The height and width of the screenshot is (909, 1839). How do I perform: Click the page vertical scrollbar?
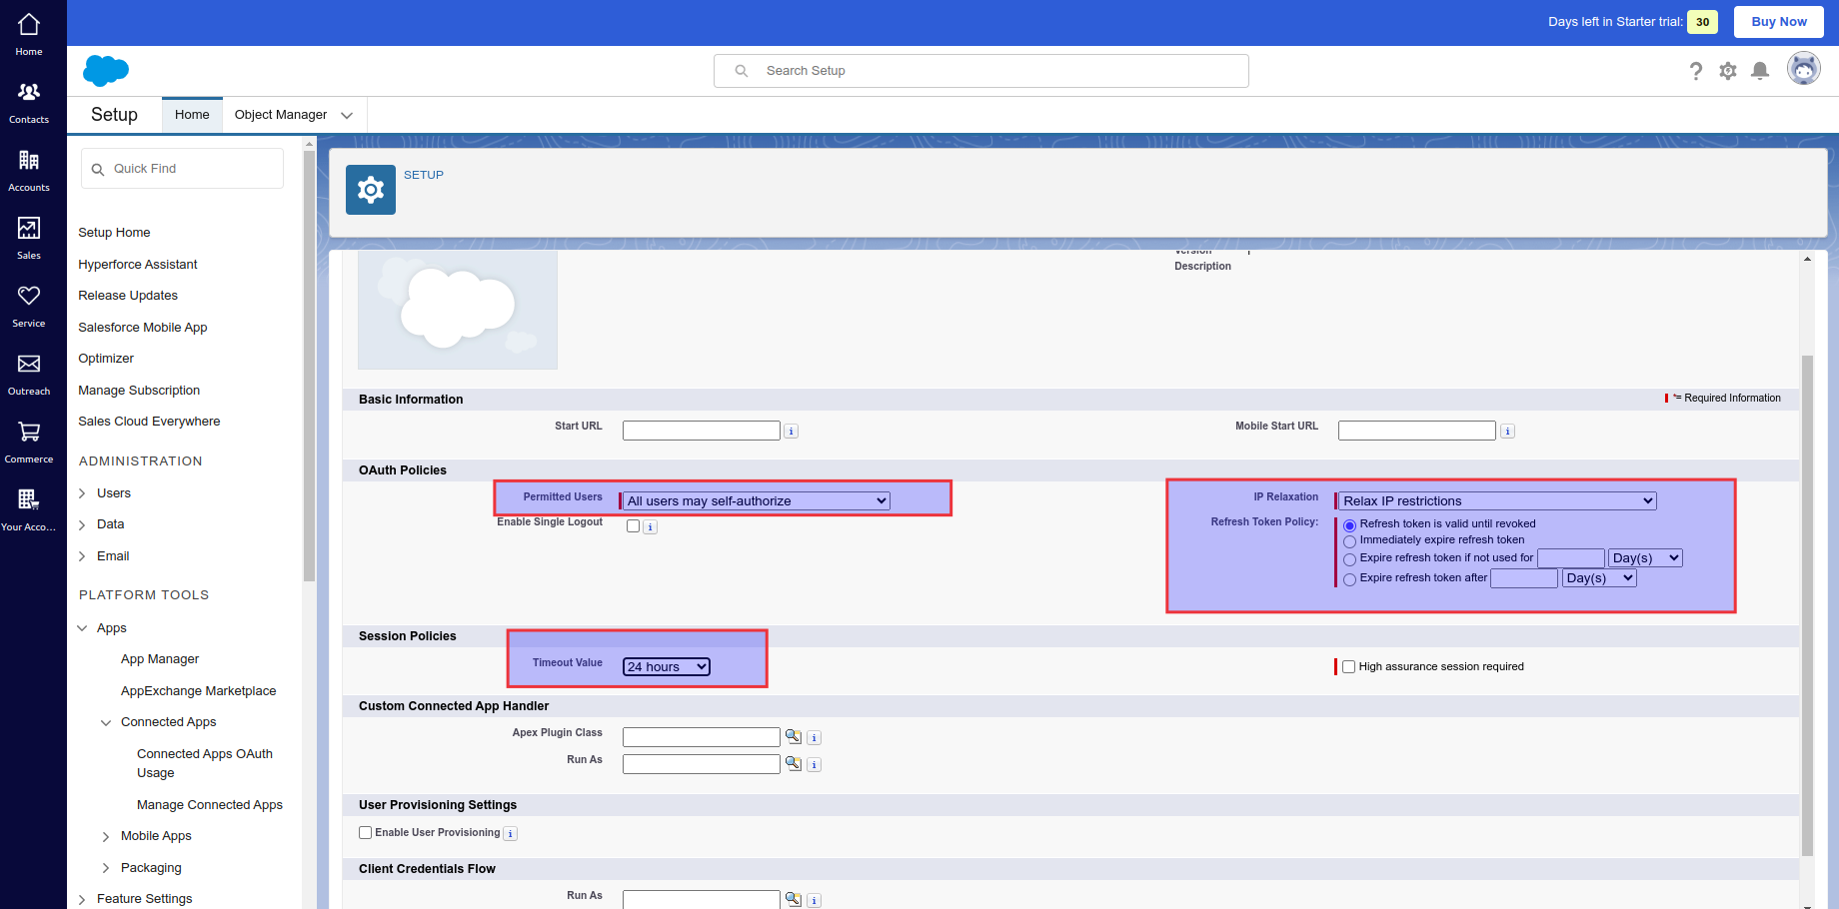(x=1807, y=605)
